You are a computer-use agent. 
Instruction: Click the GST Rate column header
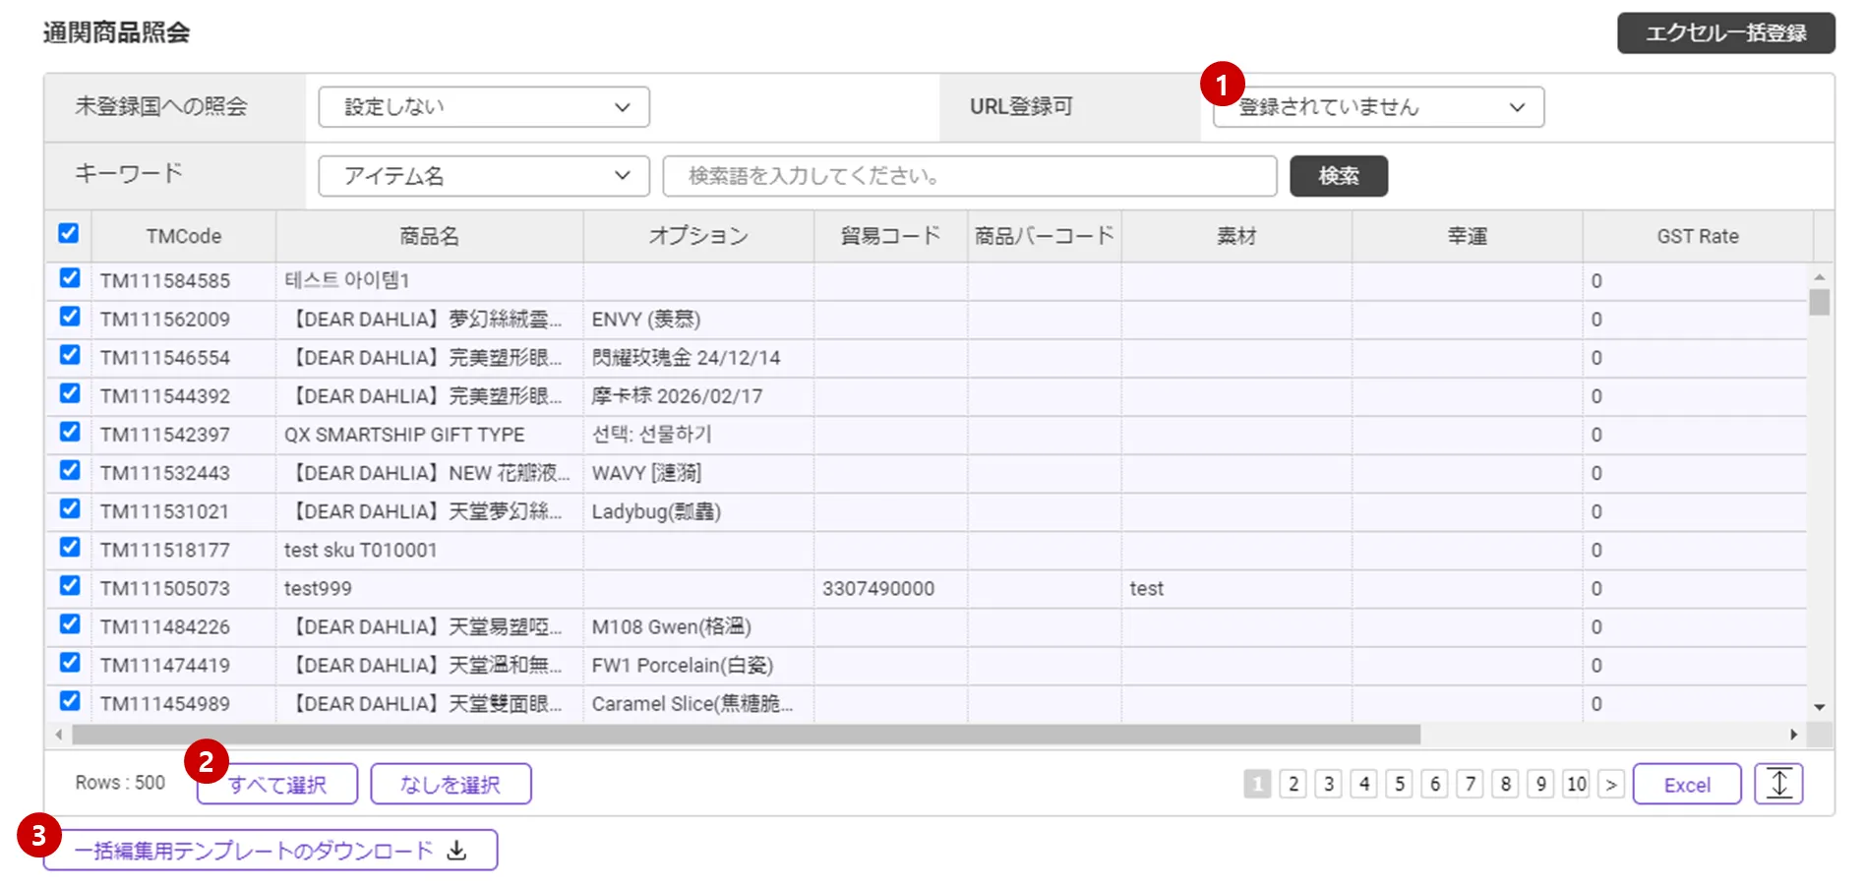[1698, 236]
